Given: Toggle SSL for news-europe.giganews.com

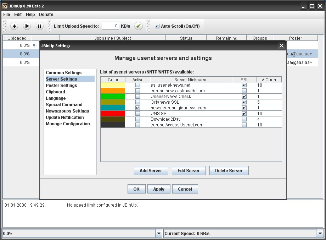Looking at the screenshot, I should pyautogui.click(x=244, y=108).
